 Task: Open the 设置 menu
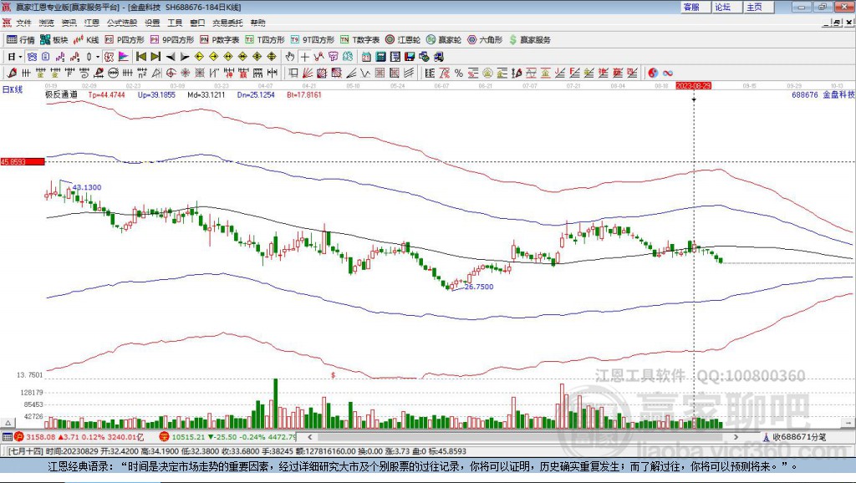152,23
